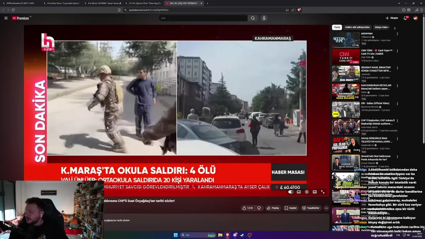The image size is (425, 239).
Task: Open options menu for şeytantepe video
Action: (x=397, y=34)
